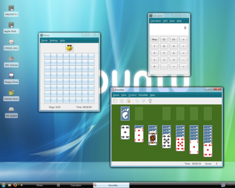Click the smiley face in Mines
This screenshot has width=235, height=188.
point(69,48)
